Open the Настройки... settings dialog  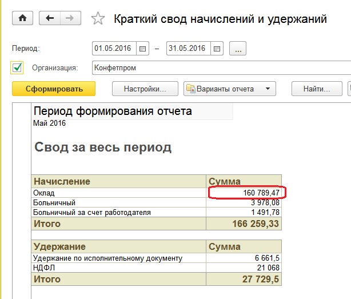(145, 89)
